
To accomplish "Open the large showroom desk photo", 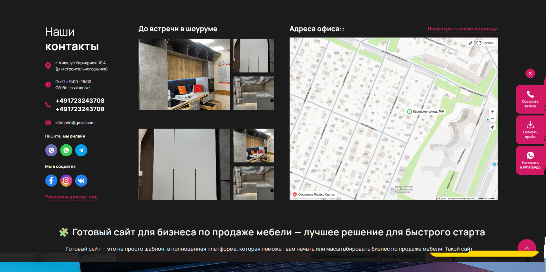I will pyautogui.click(x=184, y=75).
